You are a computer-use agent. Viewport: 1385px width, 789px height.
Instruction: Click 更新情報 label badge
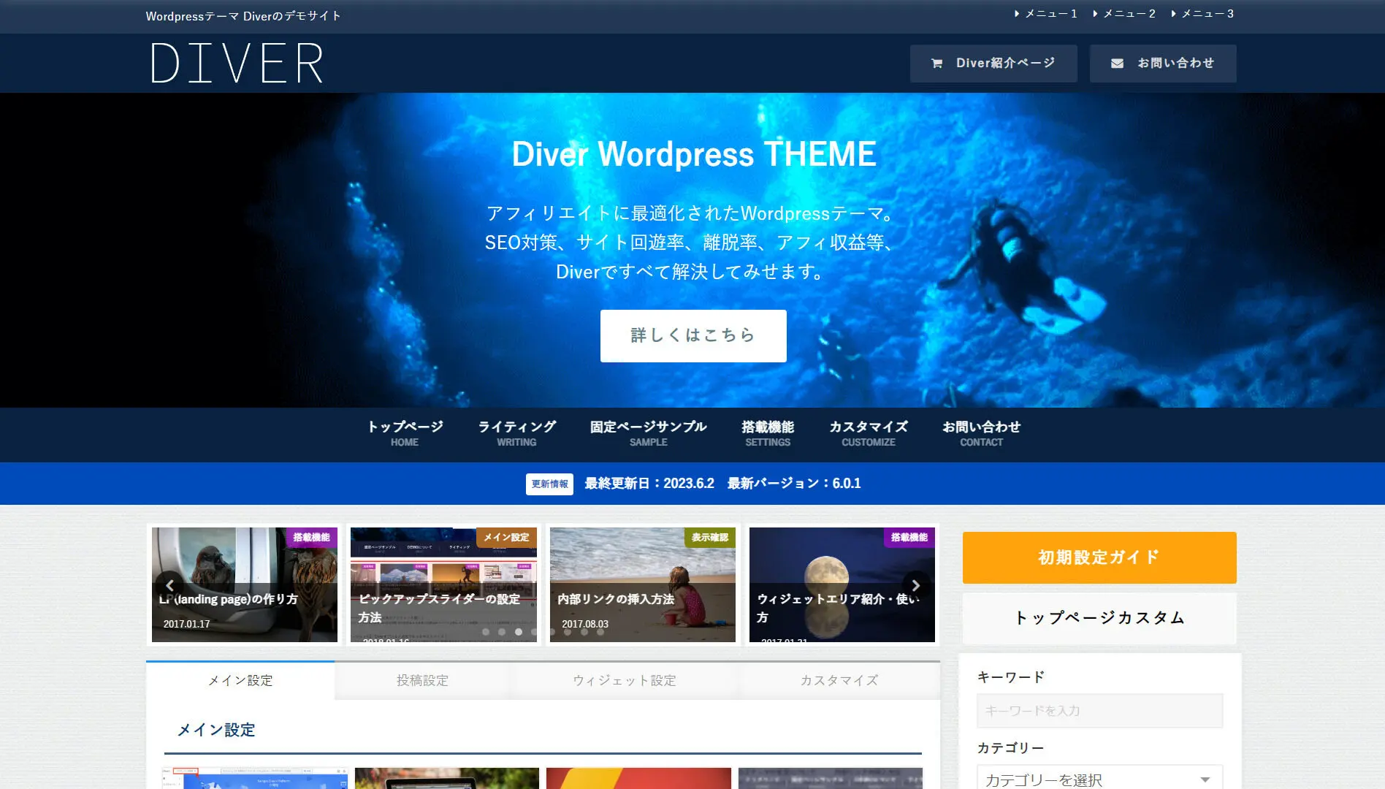[x=549, y=484]
